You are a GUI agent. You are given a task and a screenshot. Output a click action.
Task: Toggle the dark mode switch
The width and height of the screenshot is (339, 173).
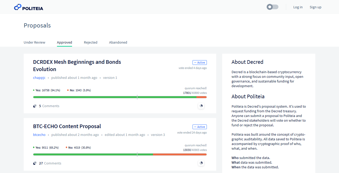pos(272,7)
